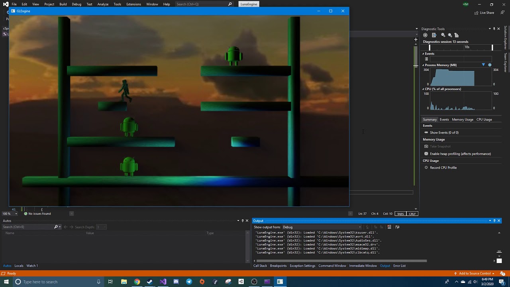Open Telegram from the taskbar

(189, 282)
